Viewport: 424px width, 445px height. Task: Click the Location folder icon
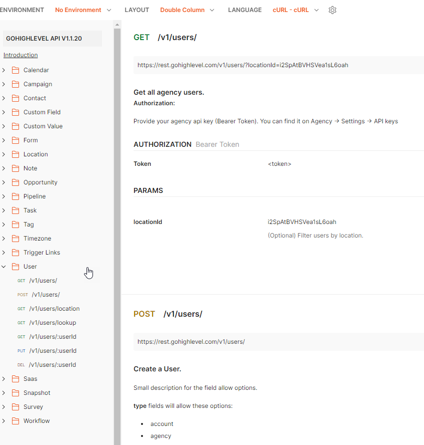point(15,154)
